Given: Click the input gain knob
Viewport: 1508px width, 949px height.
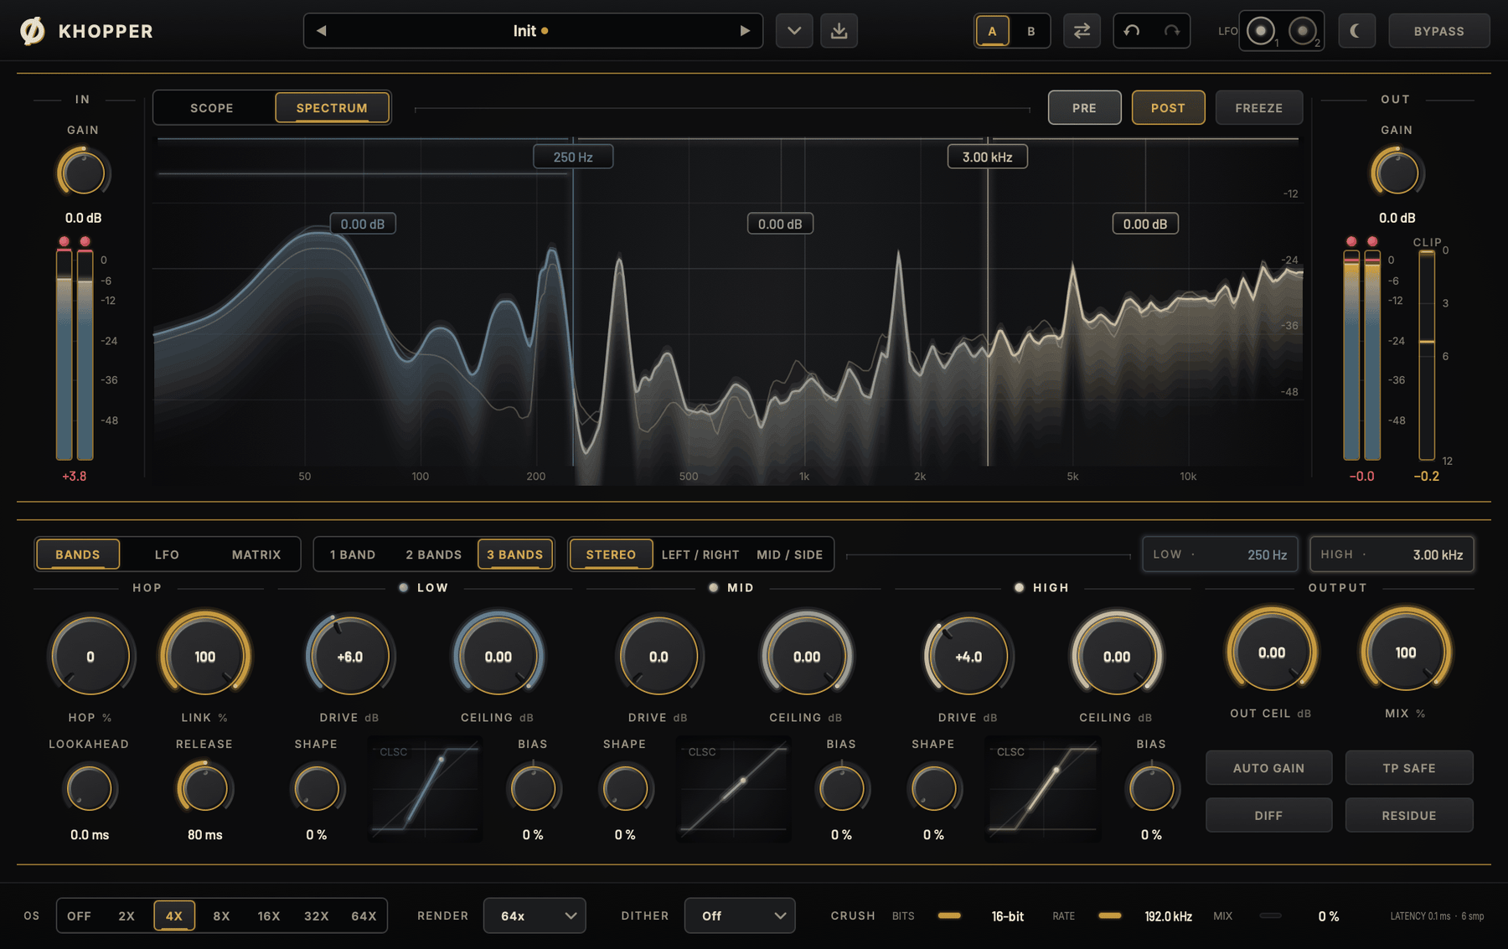Looking at the screenshot, I should coord(83,173).
